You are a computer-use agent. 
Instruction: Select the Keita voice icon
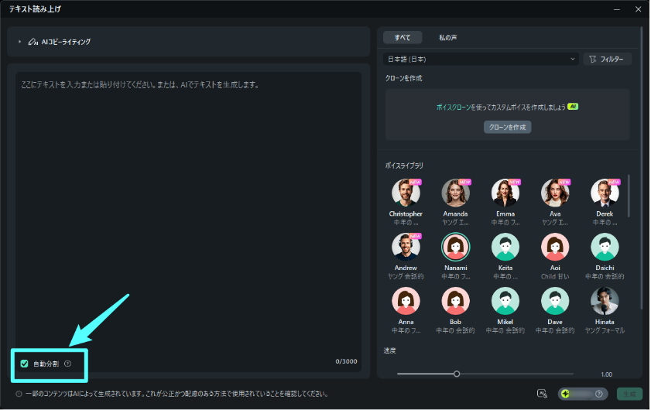pyautogui.click(x=505, y=247)
